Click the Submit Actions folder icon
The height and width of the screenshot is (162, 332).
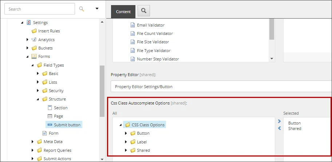[39, 159]
